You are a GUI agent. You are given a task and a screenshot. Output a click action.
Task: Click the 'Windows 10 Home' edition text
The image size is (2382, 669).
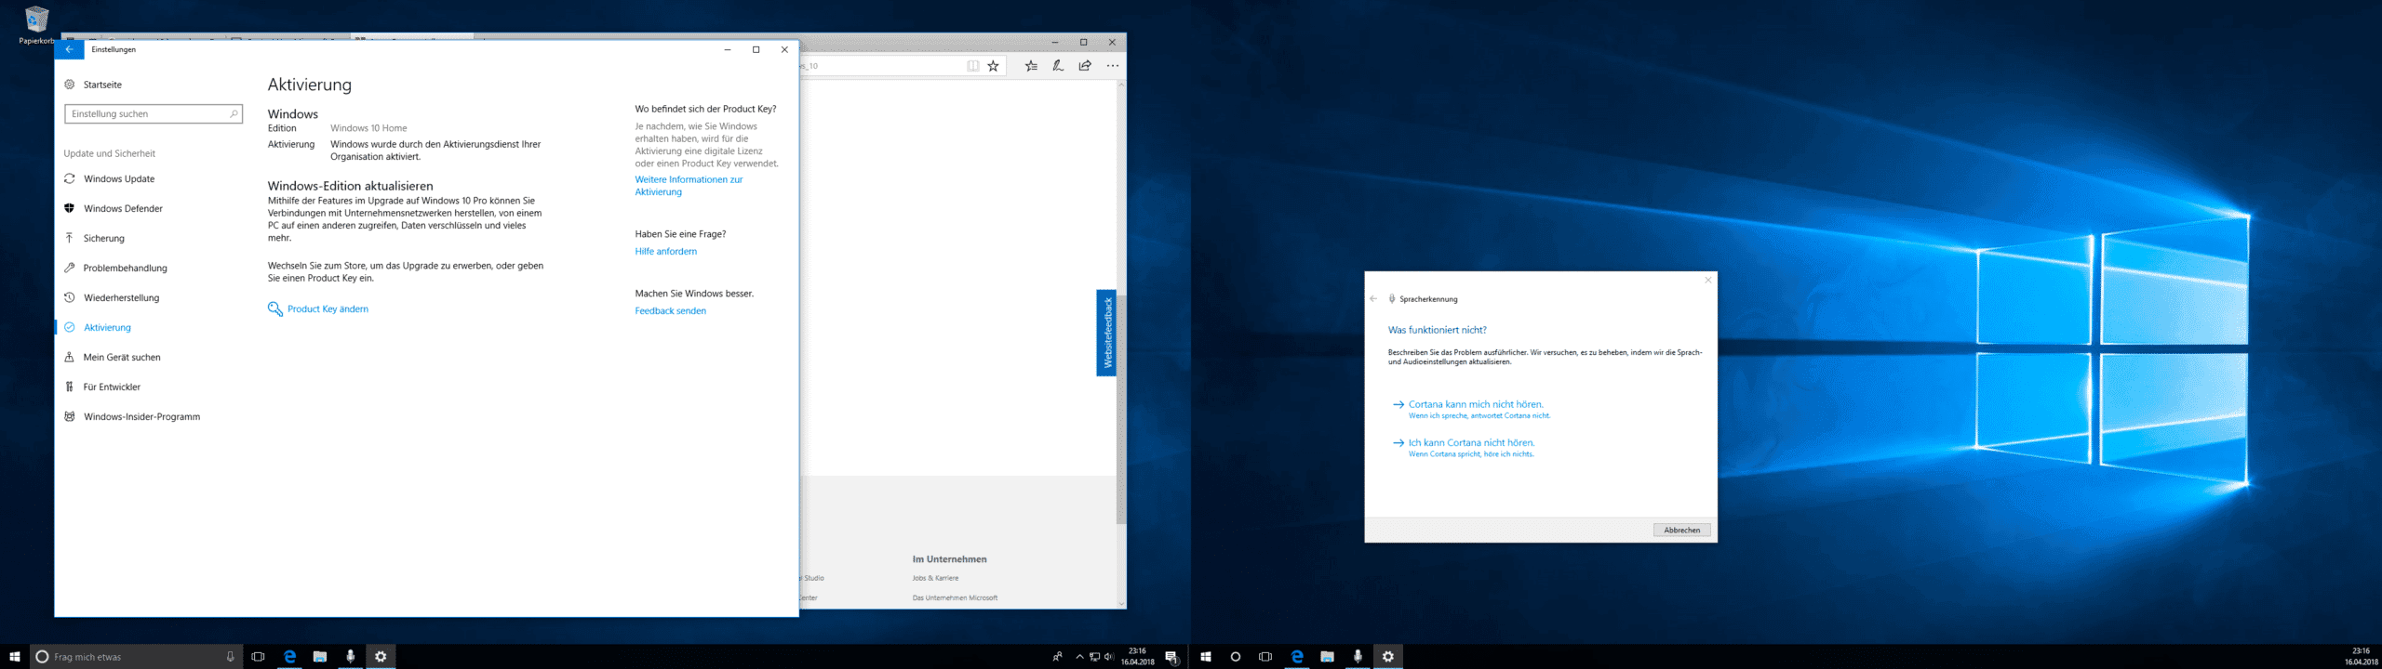click(368, 128)
